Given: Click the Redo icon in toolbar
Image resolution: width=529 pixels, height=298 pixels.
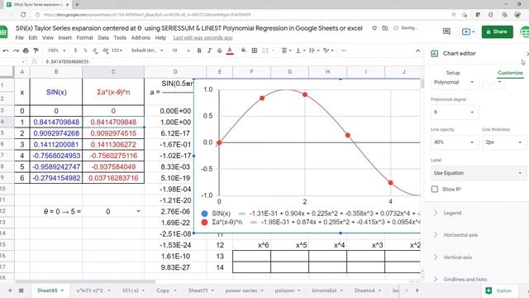Looking at the screenshot, I should pyautogui.click(x=16, y=50).
